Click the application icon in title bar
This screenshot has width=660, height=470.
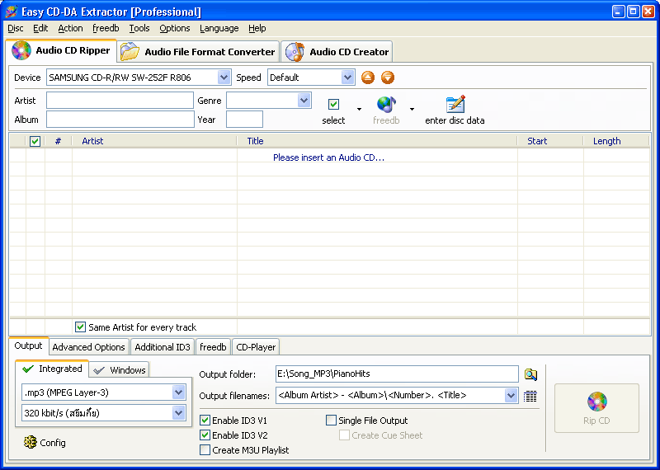click(12, 12)
